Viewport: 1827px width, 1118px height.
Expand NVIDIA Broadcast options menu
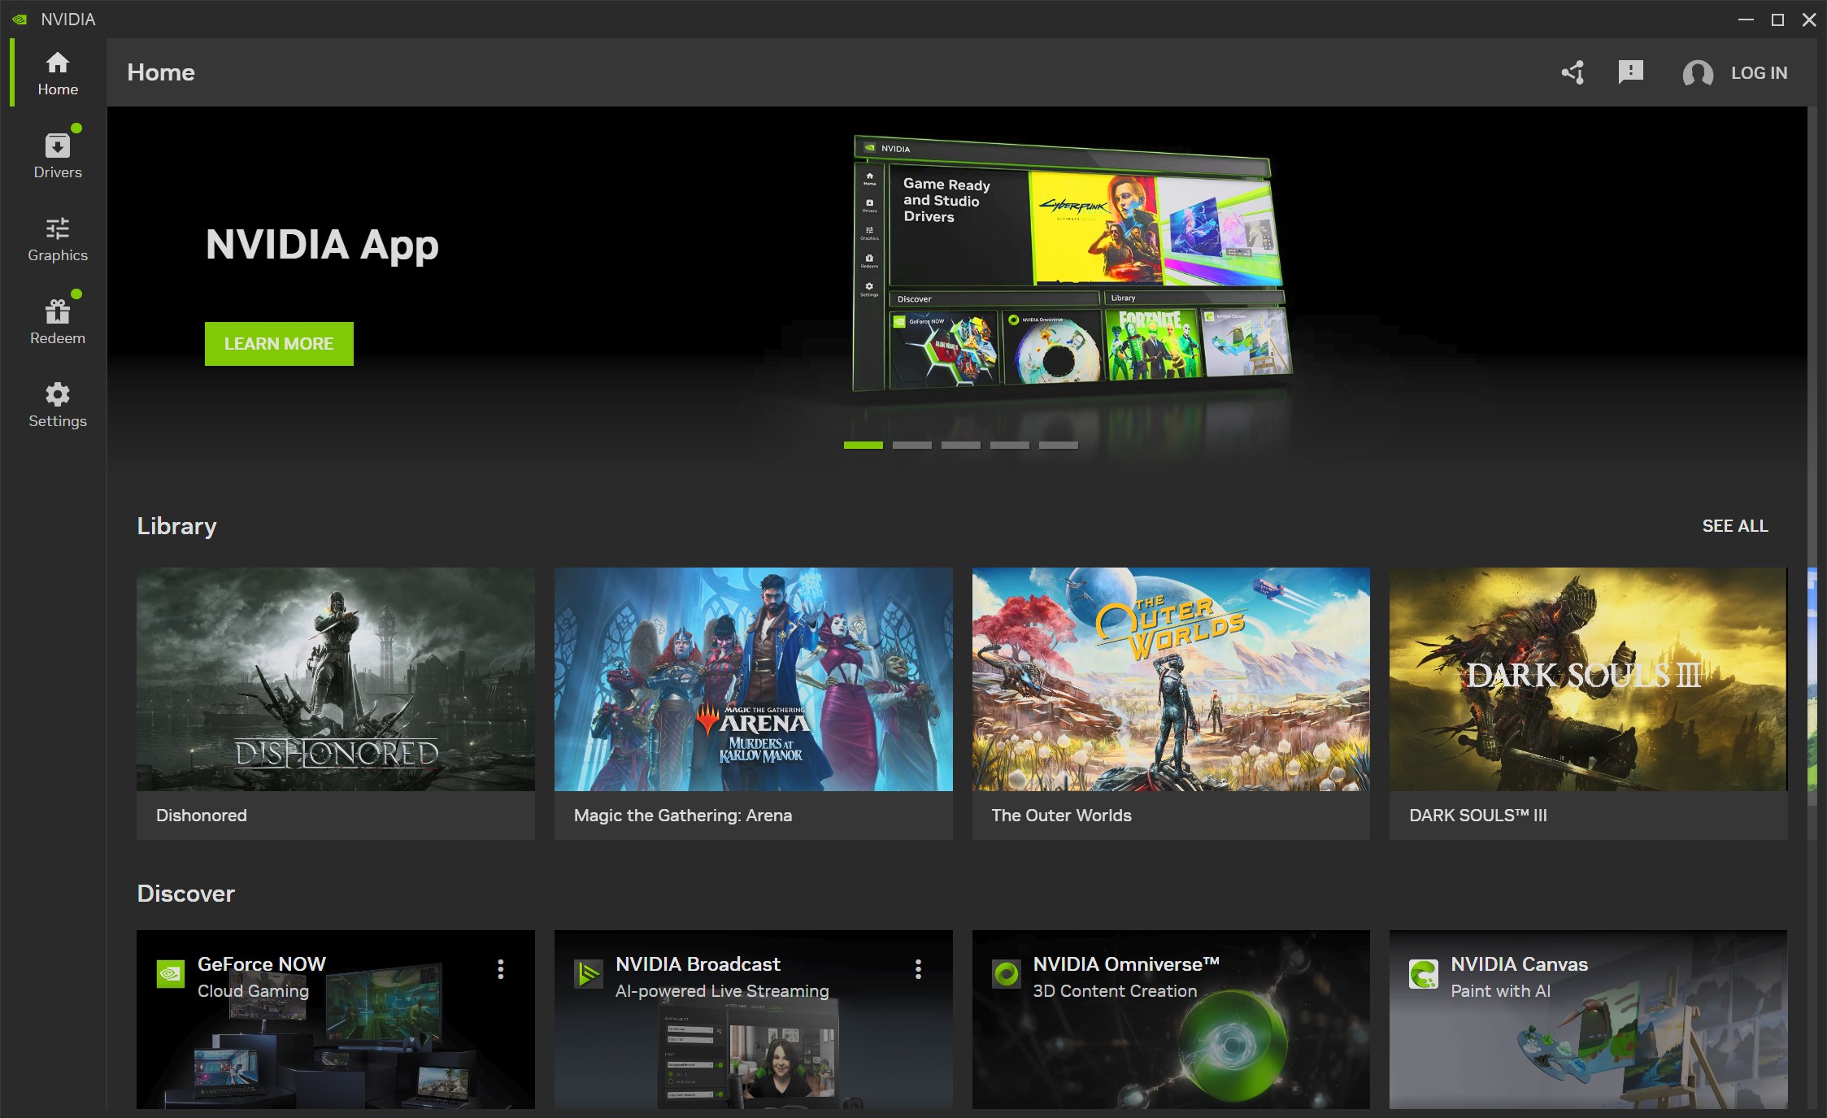(x=916, y=967)
